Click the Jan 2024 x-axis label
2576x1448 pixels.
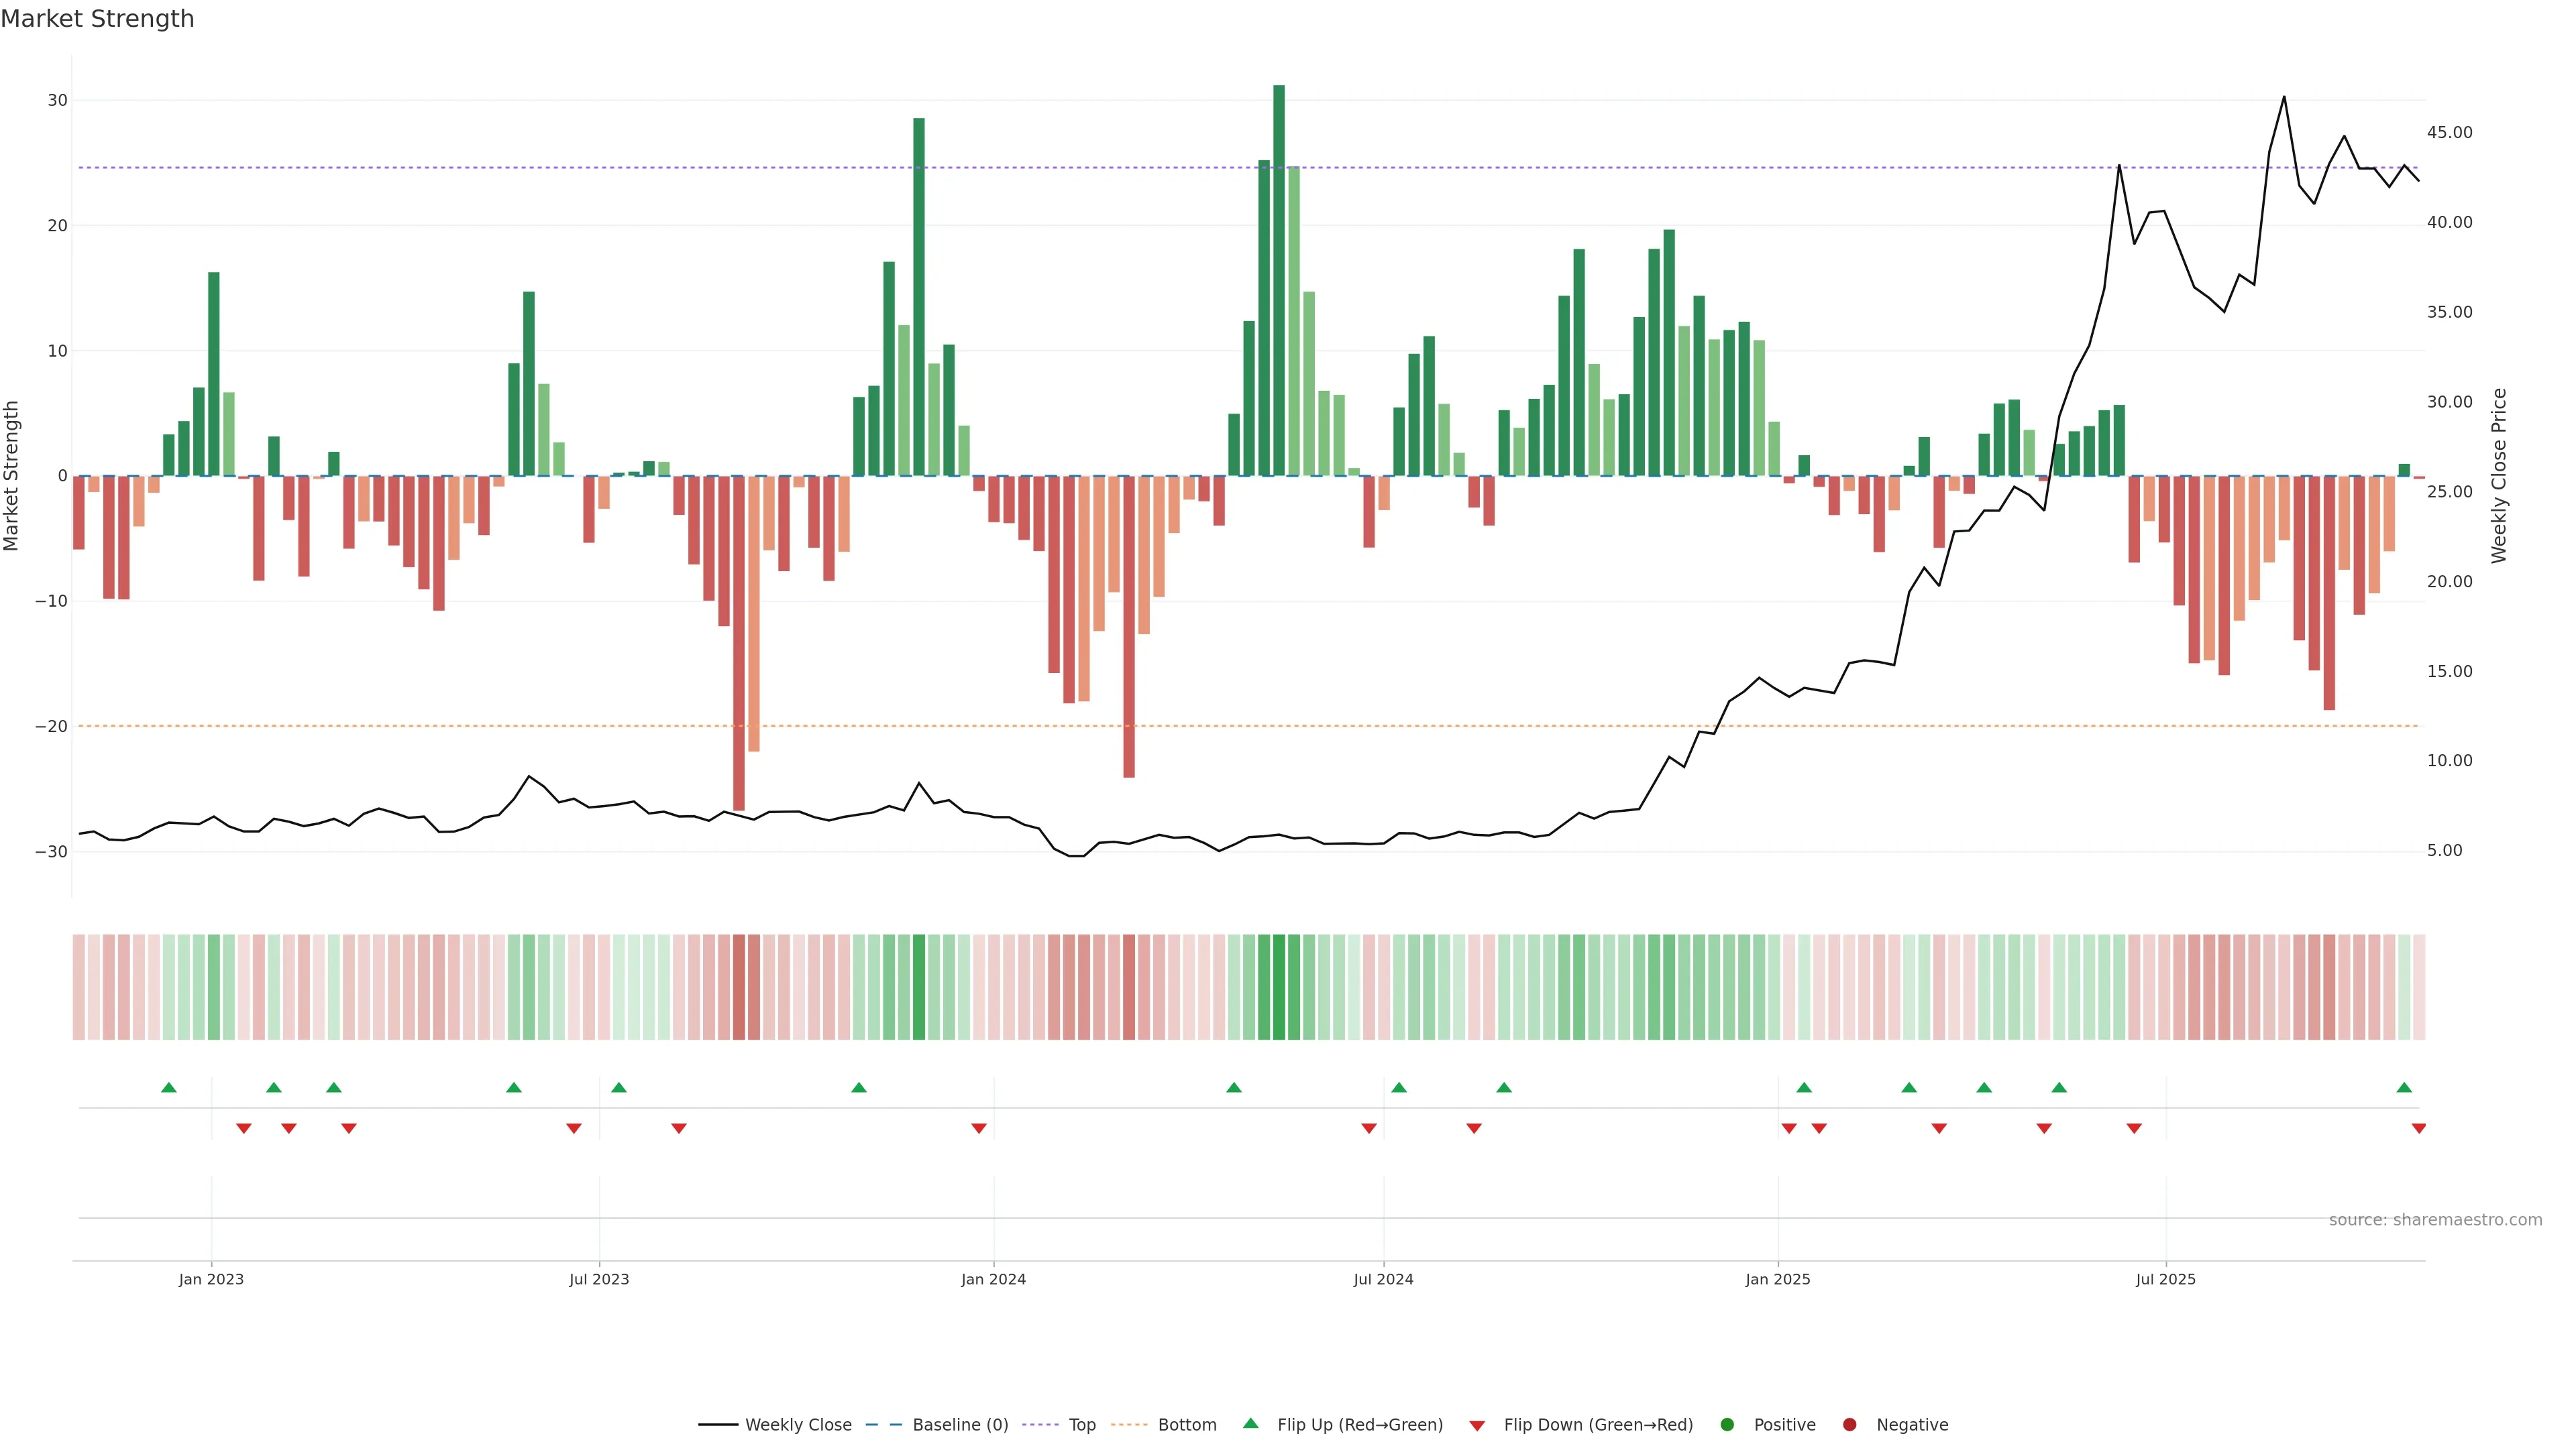coord(993,1279)
